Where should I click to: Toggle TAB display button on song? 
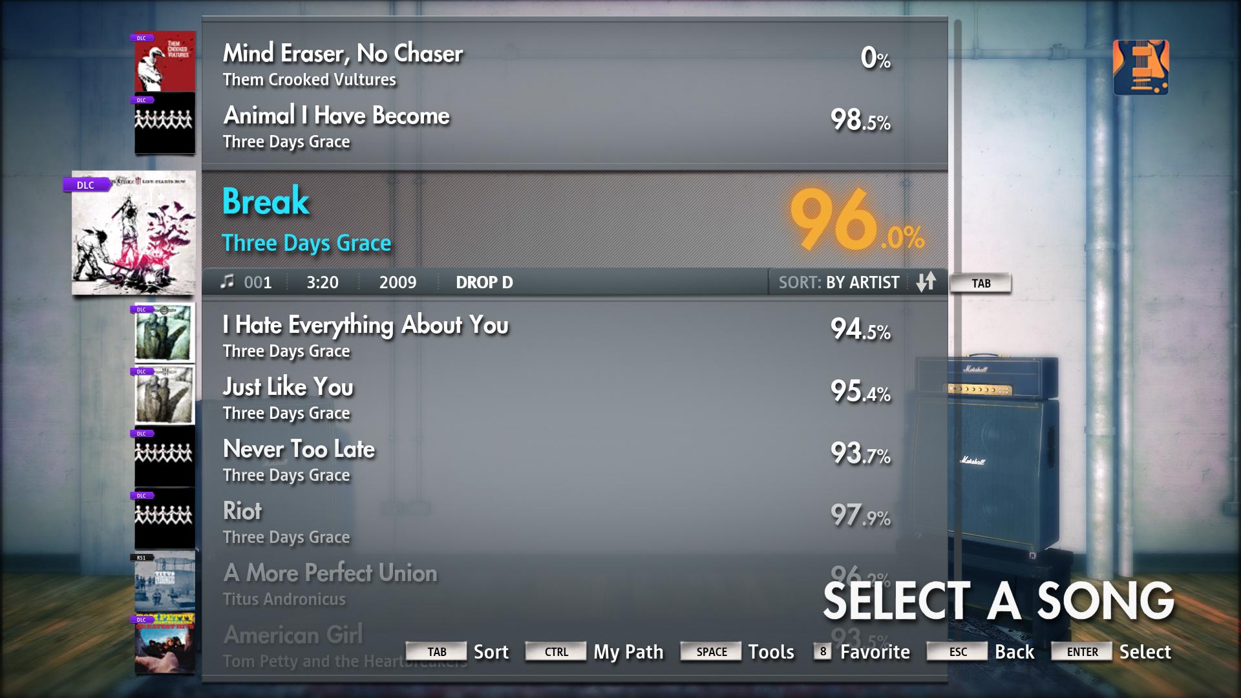[982, 281]
